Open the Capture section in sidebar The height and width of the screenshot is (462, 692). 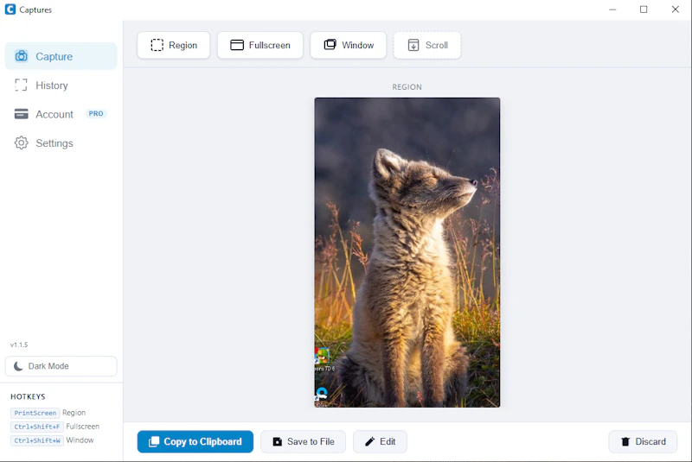point(61,56)
